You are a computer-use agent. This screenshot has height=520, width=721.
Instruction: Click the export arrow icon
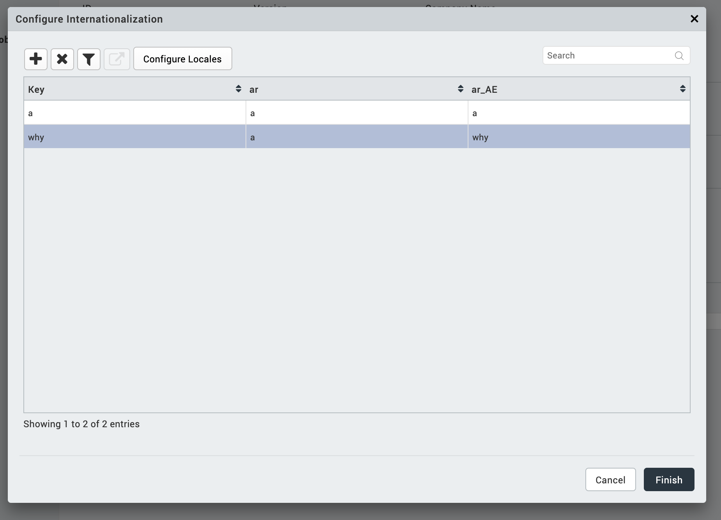(117, 59)
